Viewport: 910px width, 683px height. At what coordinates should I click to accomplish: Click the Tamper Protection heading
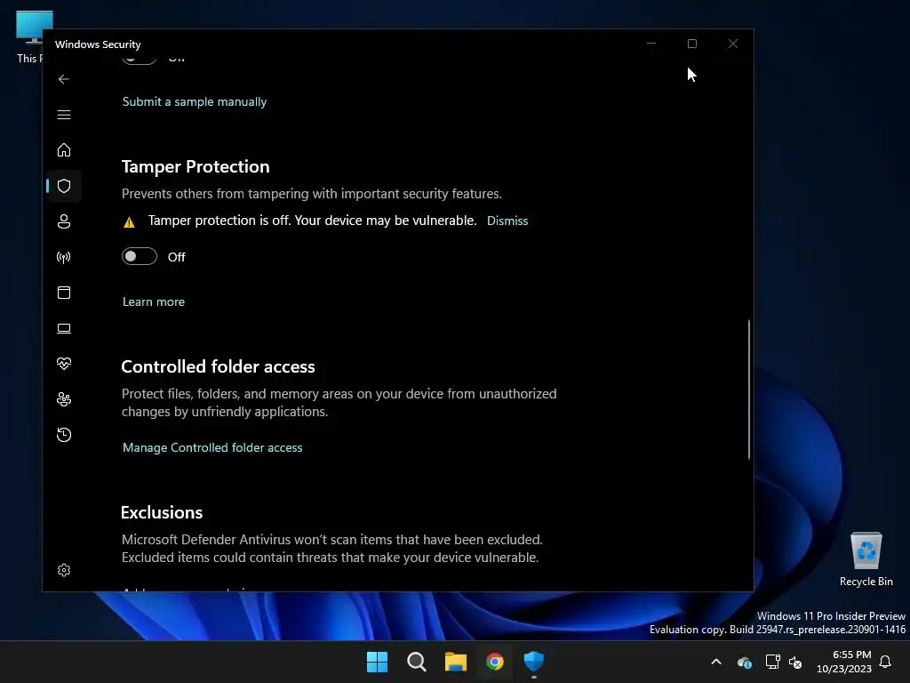tap(196, 166)
